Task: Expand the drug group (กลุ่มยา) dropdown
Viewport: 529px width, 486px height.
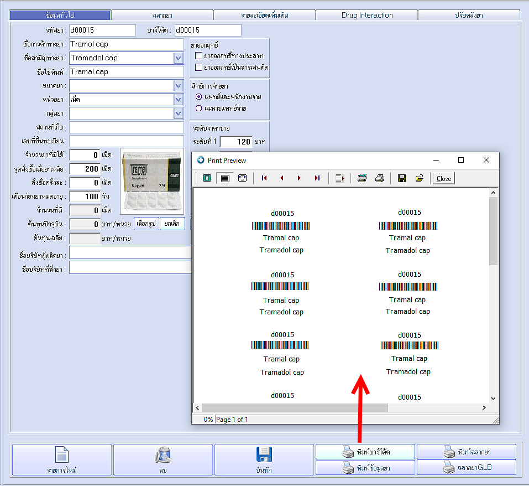Action: click(179, 113)
